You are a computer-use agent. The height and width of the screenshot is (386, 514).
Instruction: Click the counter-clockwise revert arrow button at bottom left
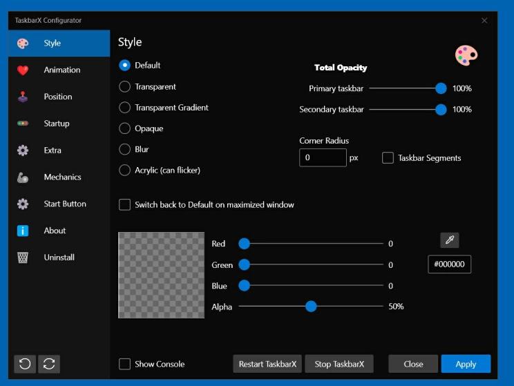pyautogui.click(x=25, y=364)
